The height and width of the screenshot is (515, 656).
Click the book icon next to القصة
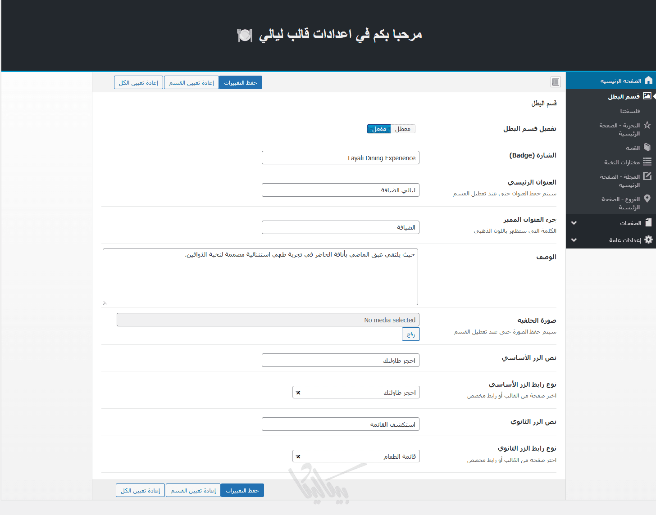(647, 147)
